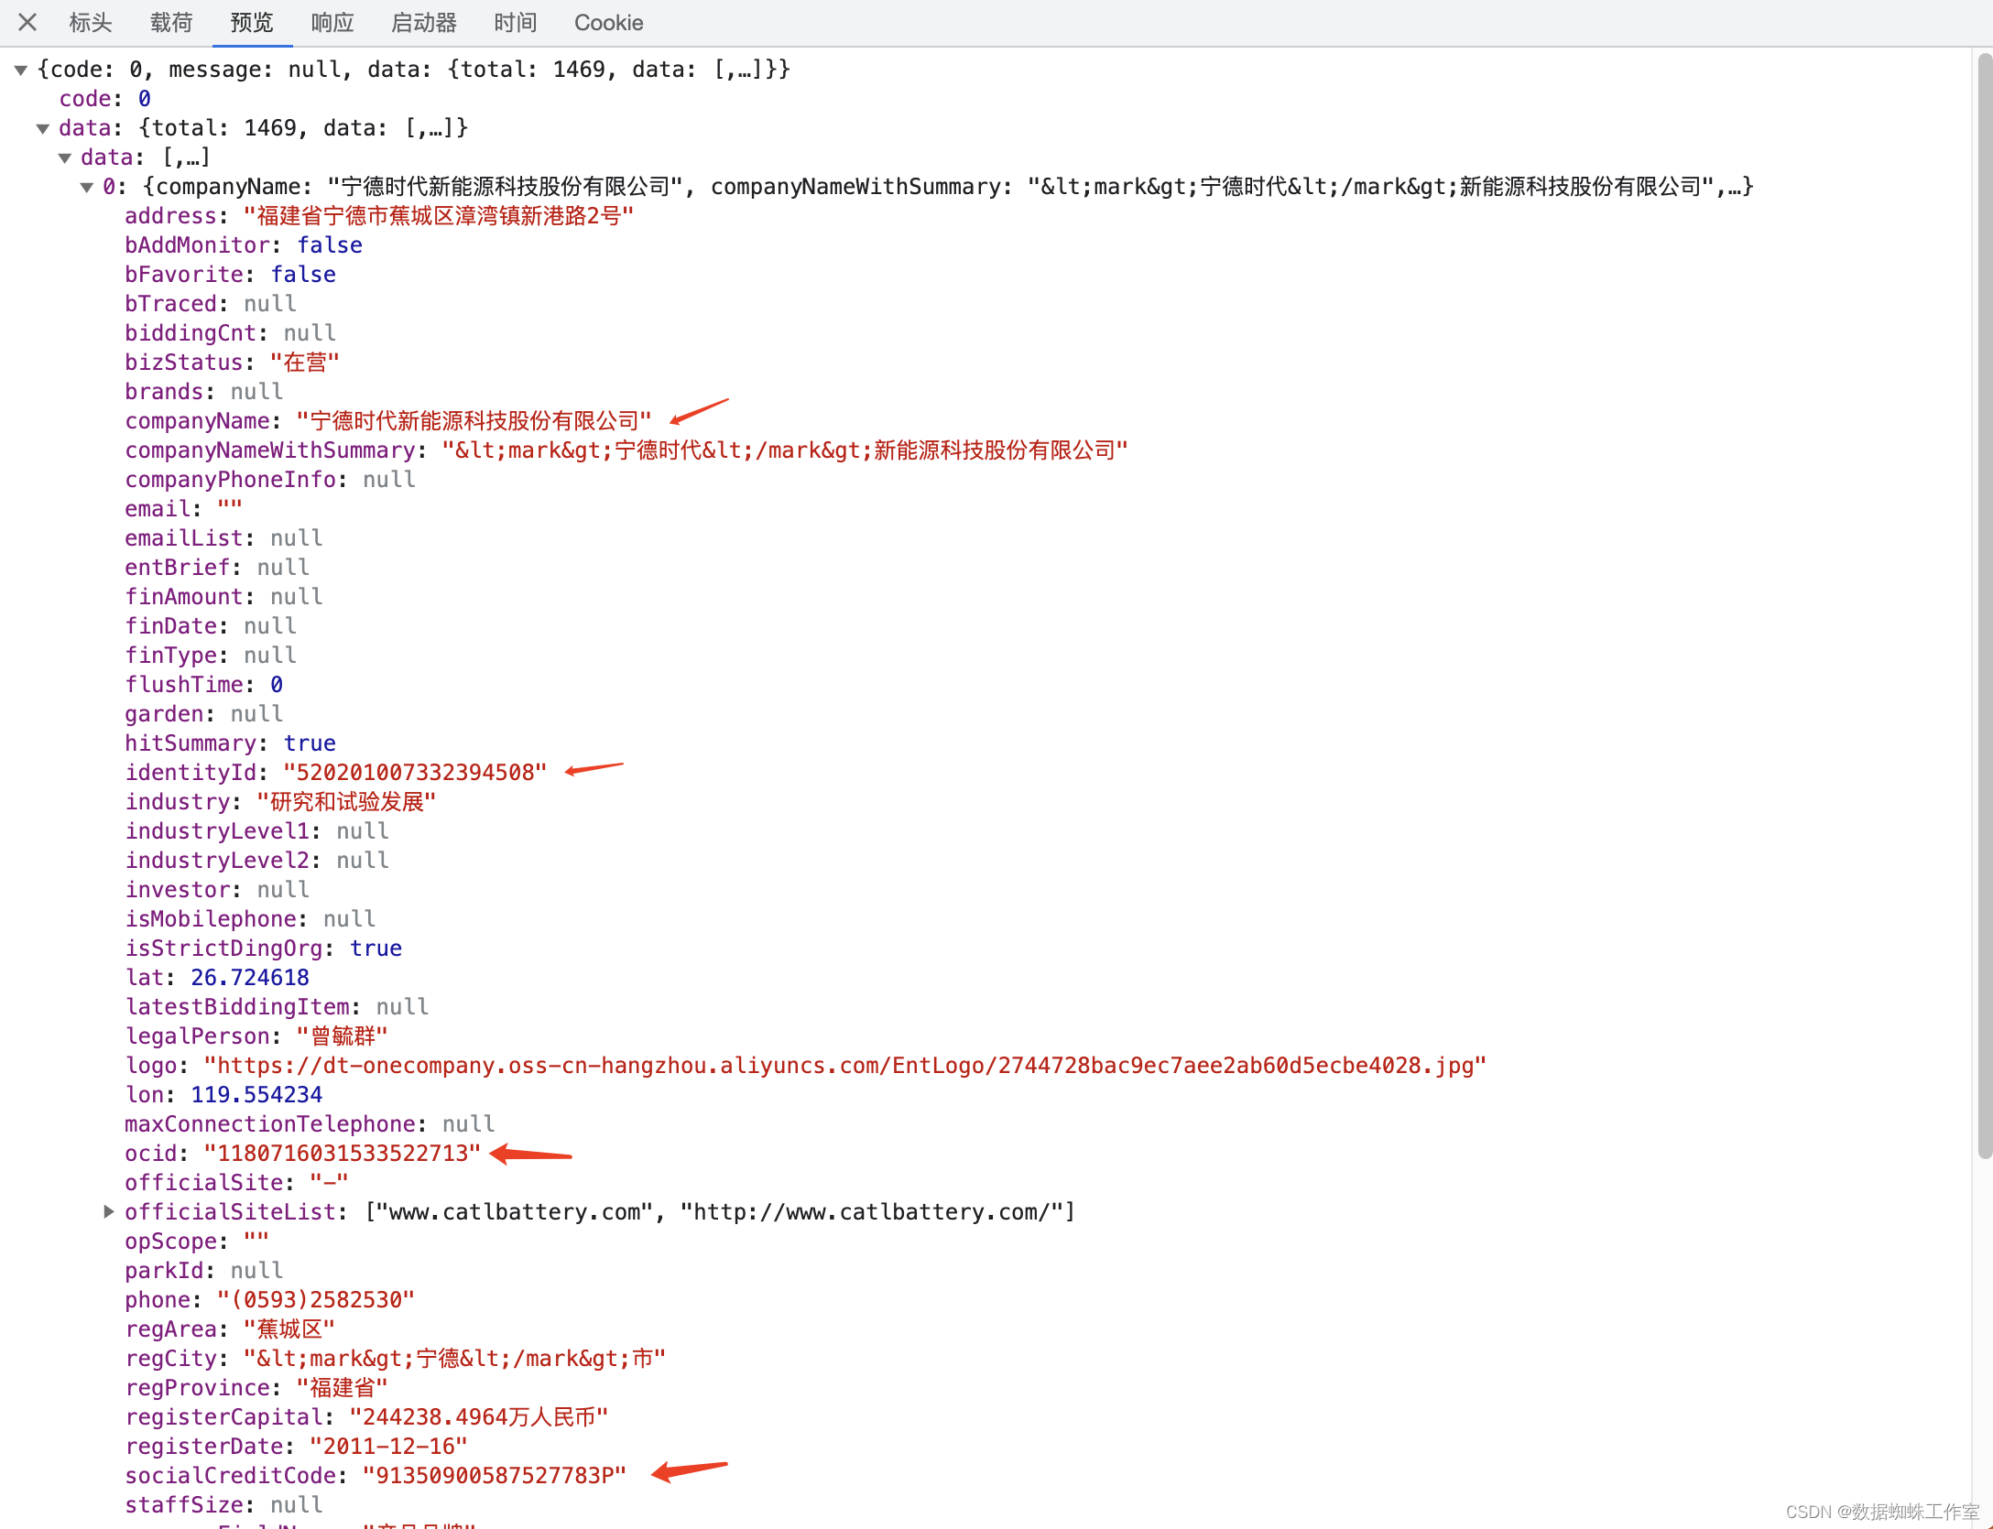1993x1529 pixels.
Task: Select the industryLevel2 null row
Action: click(x=257, y=861)
